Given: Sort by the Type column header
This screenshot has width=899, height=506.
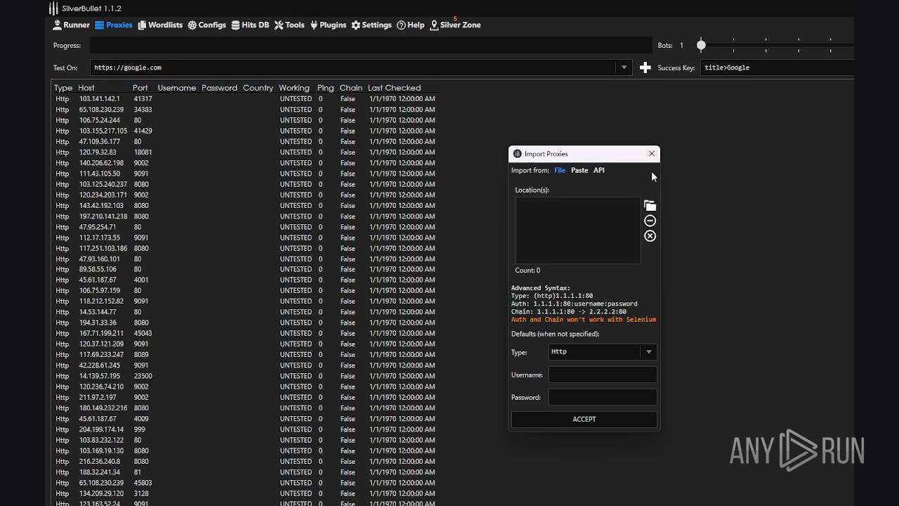Looking at the screenshot, I should 63,88.
